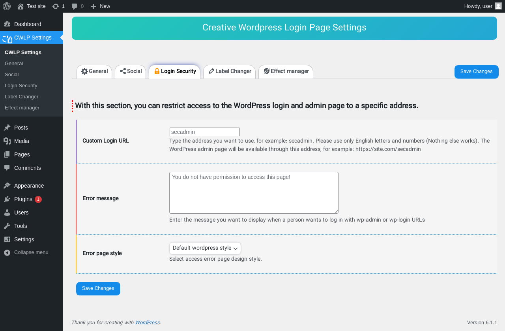Image resolution: width=505 pixels, height=331 pixels.
Task: Go to the Dashboard menu label
Action: (28, 24)
